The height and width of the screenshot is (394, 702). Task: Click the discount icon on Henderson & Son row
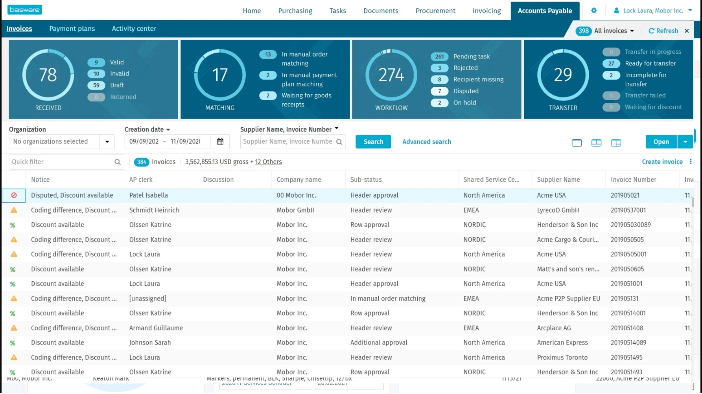(13, 225)
